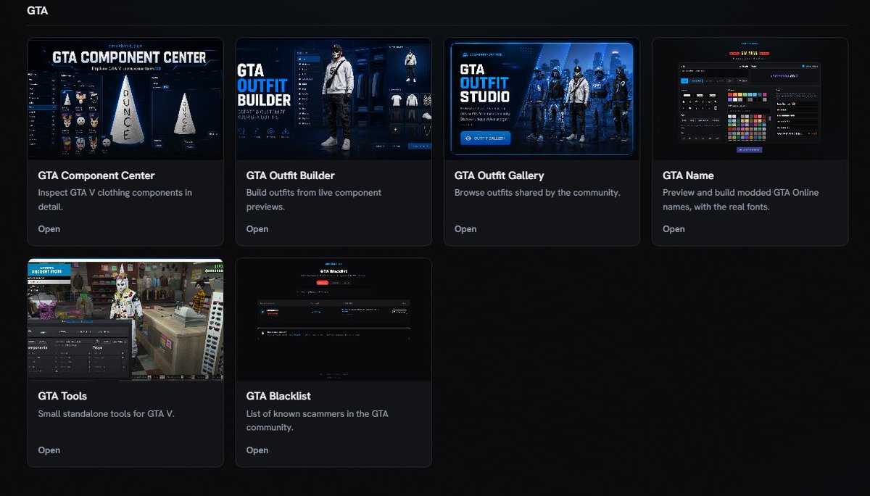Click the Outfit Gallery button in banner
The width and height of the screenshot is (870, 496).
pos(486,138)
